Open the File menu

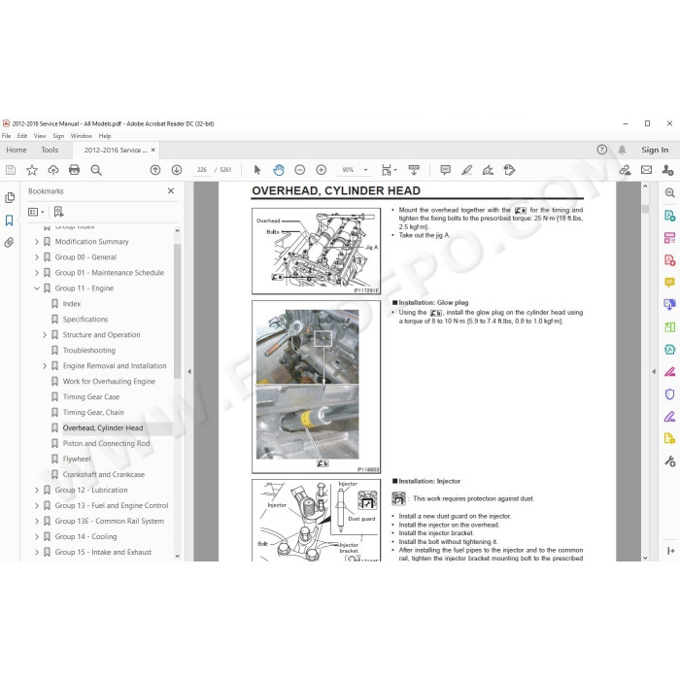(x=7, y=136)
